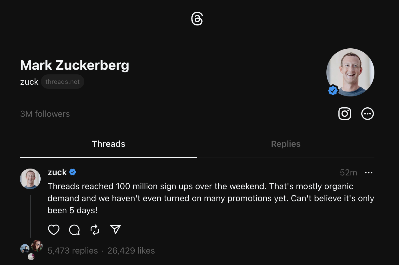The height and width of the screenshot is (265, 399).
Task: Select the Threads tab
Action: coord(109,144)
